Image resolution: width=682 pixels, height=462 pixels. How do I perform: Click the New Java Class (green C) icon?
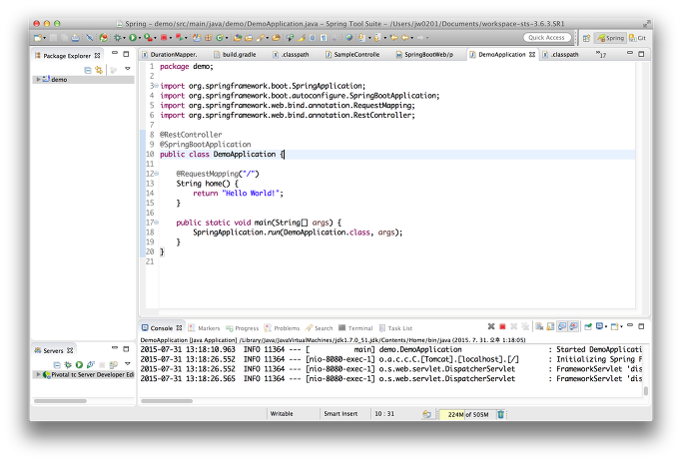[220, 38]
